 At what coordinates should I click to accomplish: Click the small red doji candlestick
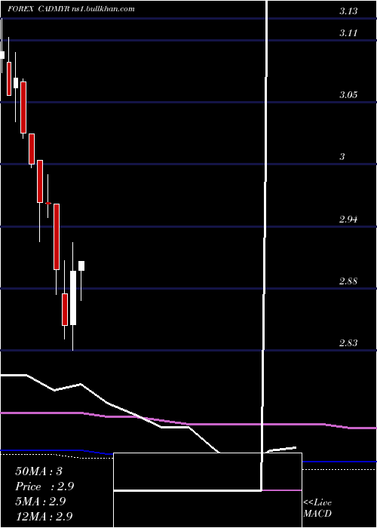[x=48, y=203]
